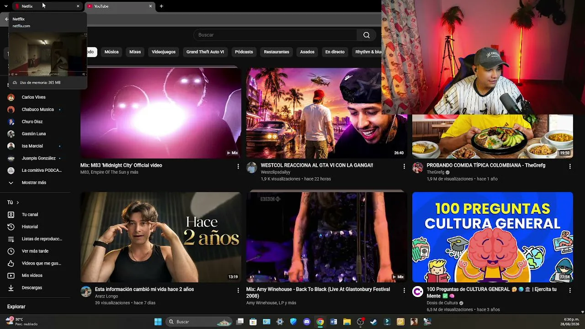Open Aratz Longo channel avatar
585x329 pixels.
[86, 292]
